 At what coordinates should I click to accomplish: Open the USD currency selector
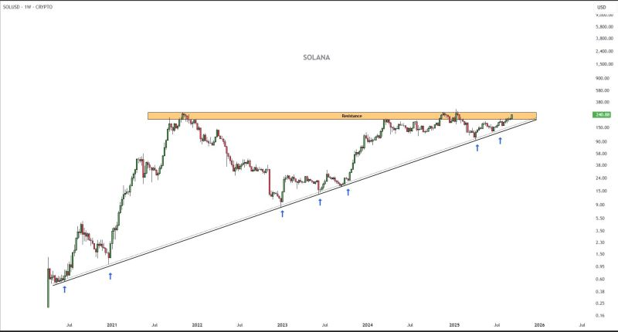point(601,7)
